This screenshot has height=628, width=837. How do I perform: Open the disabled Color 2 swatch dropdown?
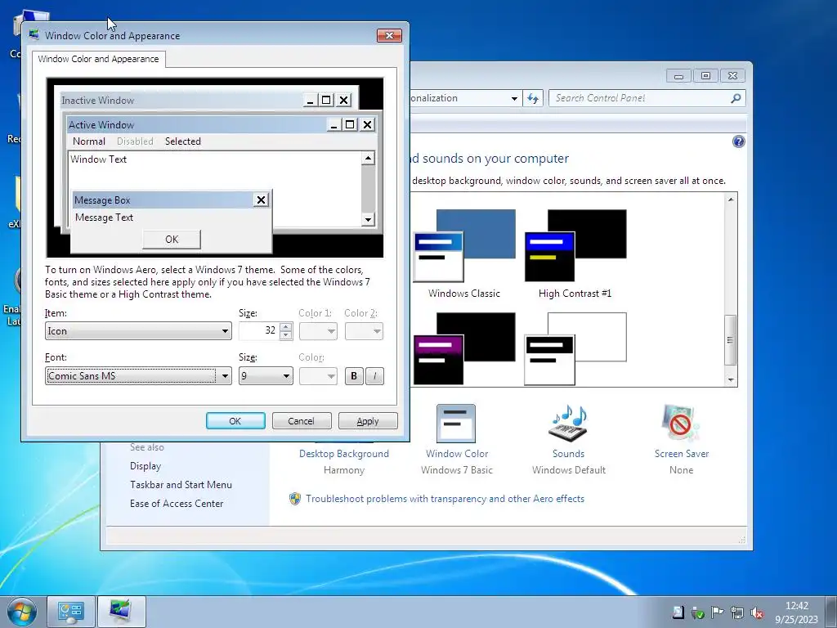click(364, 331)
